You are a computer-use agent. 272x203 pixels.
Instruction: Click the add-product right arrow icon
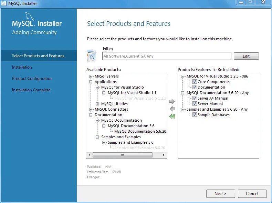172,101
